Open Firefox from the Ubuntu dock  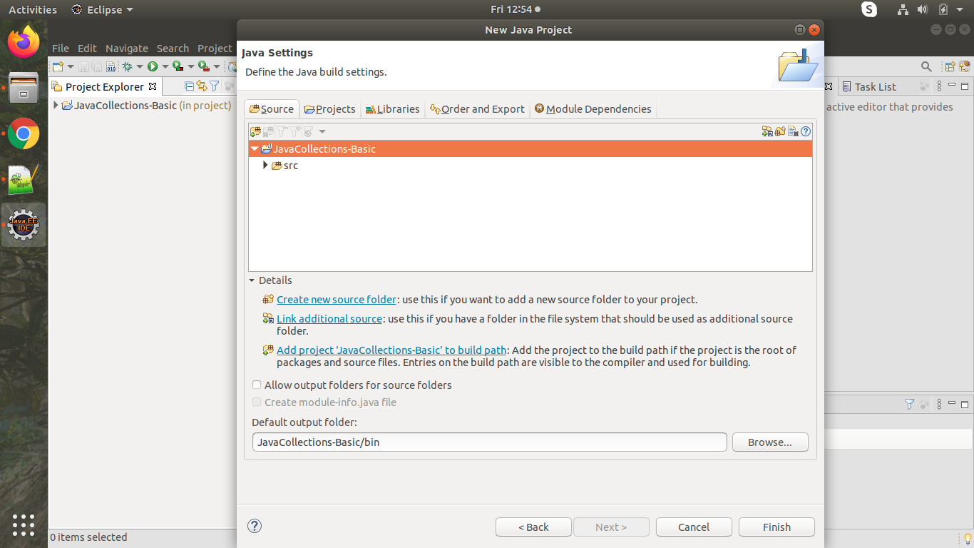pyautogui.click(x=24, y=41)
